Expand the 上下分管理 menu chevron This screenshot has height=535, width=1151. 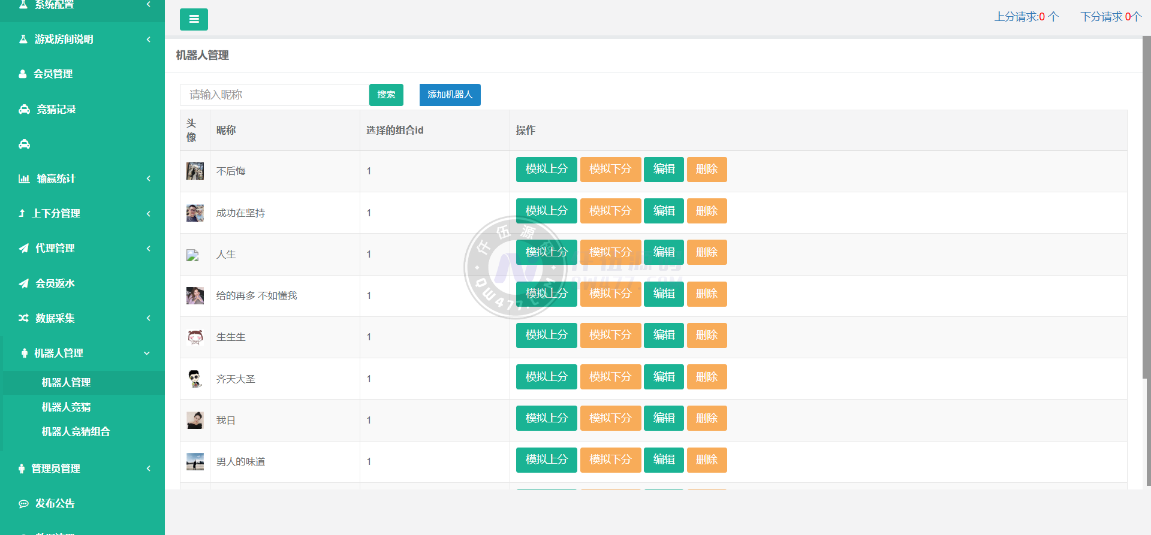[148, 214]
